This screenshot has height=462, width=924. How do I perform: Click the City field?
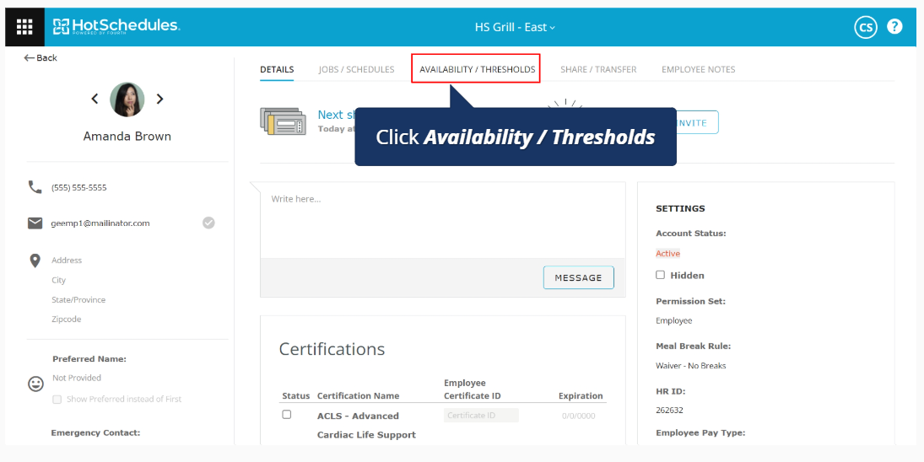[x=58, y=280]
